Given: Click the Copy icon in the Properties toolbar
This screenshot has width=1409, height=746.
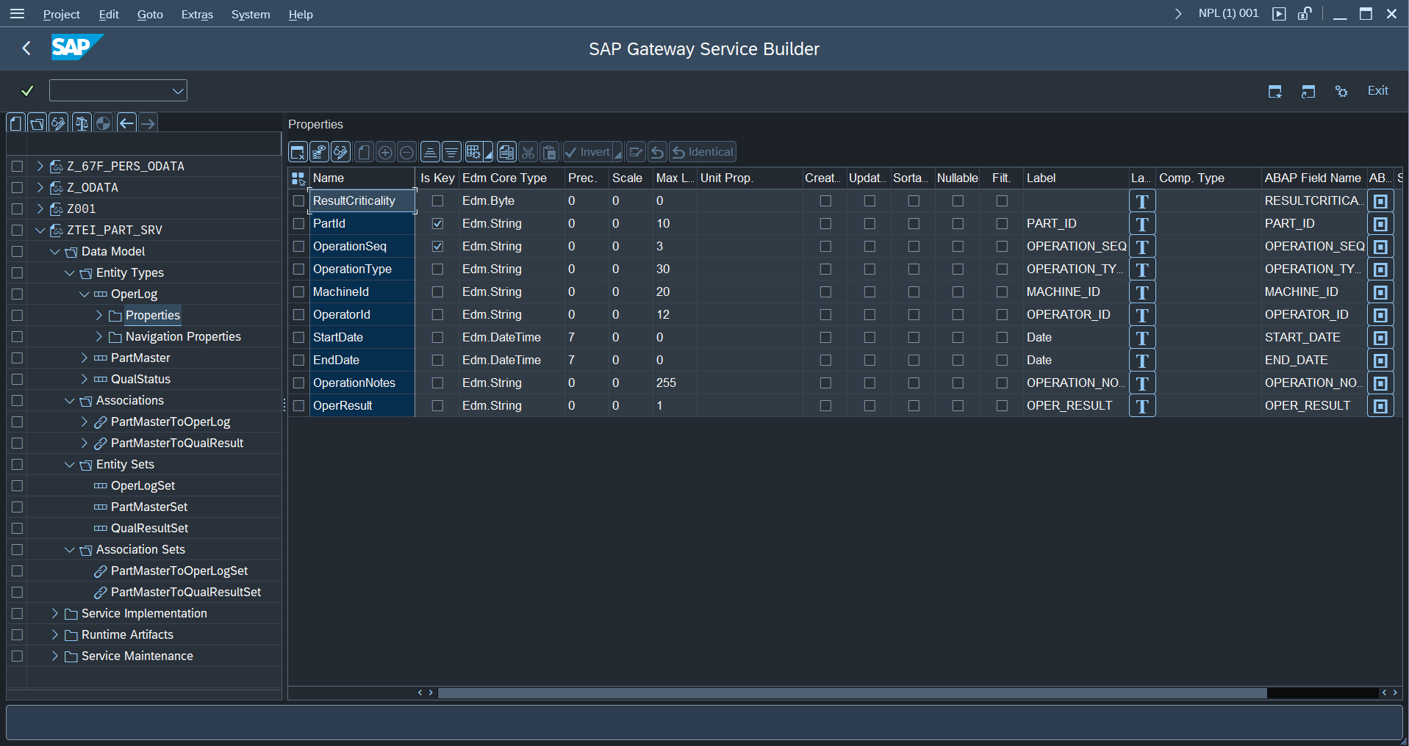Looking at the screenshot, I should 506,152.
